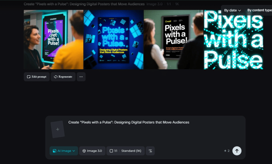This screenshot has height=164, width=272.
Task: Click the prompt title text above results
Action: click(x=84, y=4)
